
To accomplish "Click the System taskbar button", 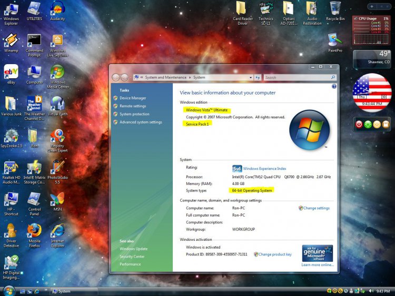I will [x=74, y=291].
